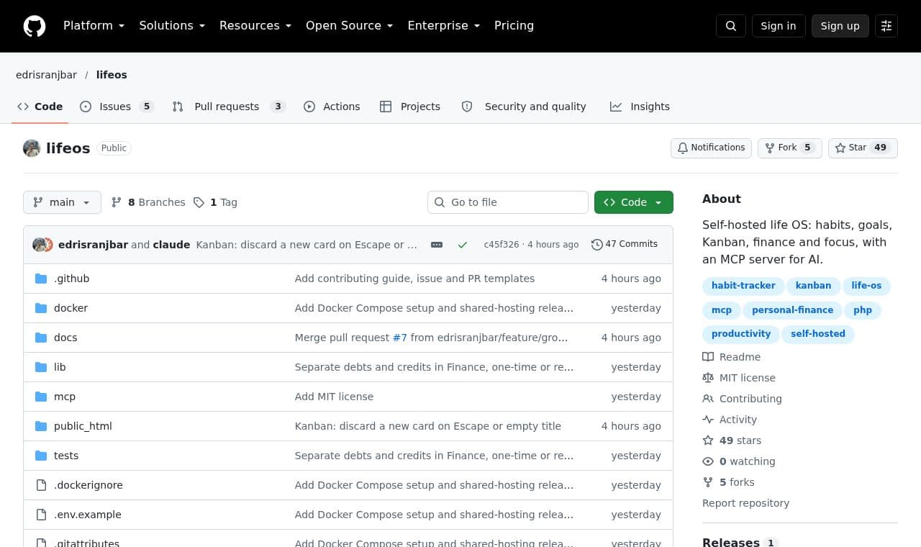Viewport: 921px width, 547px height.
Task: Click the search magnifier icon
Action: [731, 26]
